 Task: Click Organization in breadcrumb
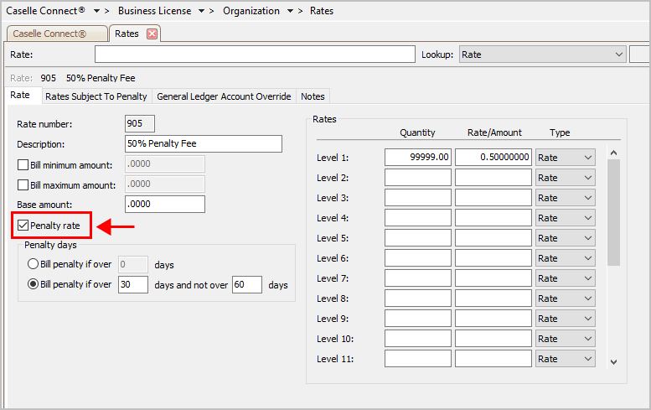click(x=251, y=11)
